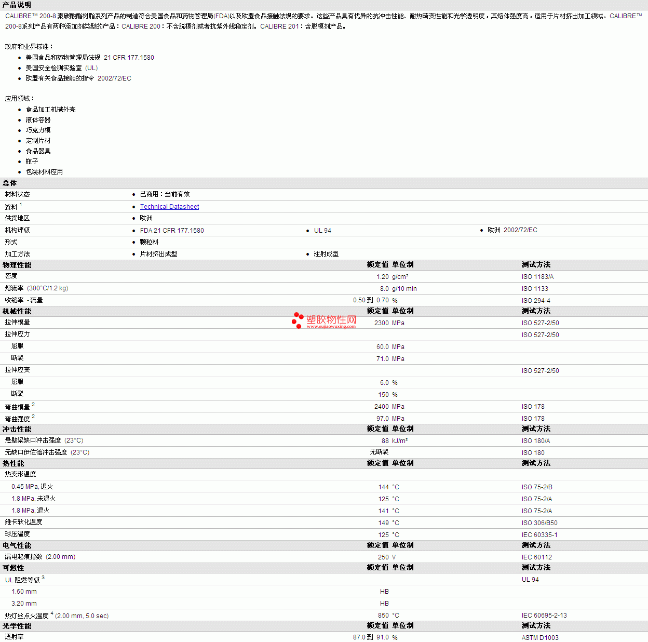Select the 光学性能 section header

[17, 626]
